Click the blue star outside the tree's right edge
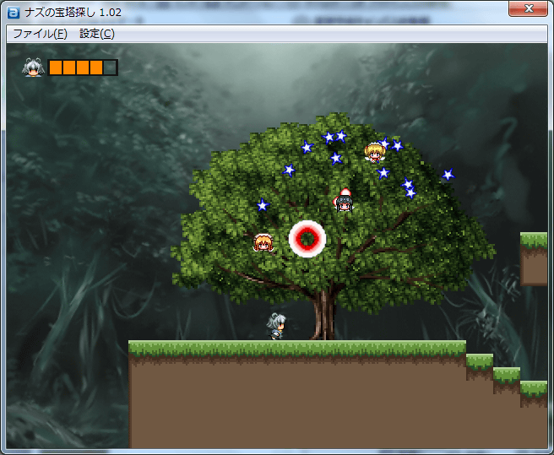Image resolution: width=554 pixels, height=455 pixels. 448,175
